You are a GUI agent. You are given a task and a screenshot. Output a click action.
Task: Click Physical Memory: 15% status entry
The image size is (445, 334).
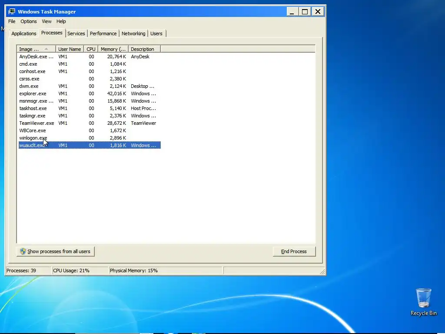tap(134, 271)
